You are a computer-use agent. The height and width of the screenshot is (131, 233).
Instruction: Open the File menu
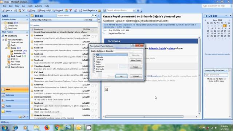(x=5, y=6)
